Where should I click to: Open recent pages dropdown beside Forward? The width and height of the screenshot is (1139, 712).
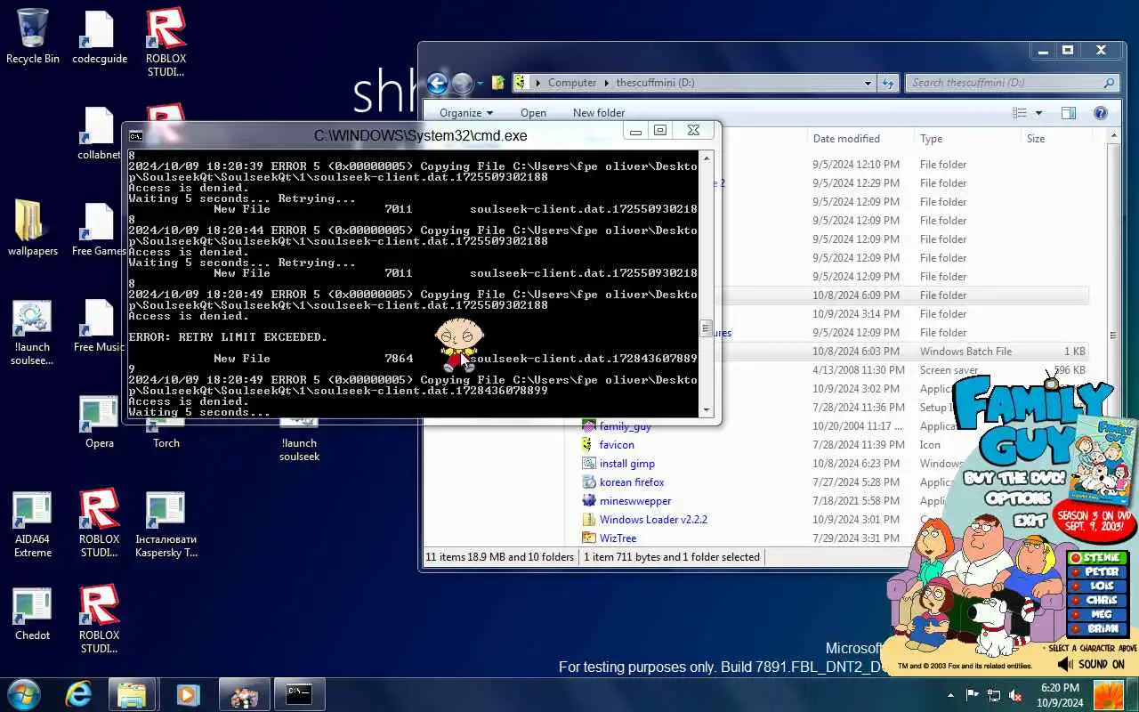click(x=480, y=84)
